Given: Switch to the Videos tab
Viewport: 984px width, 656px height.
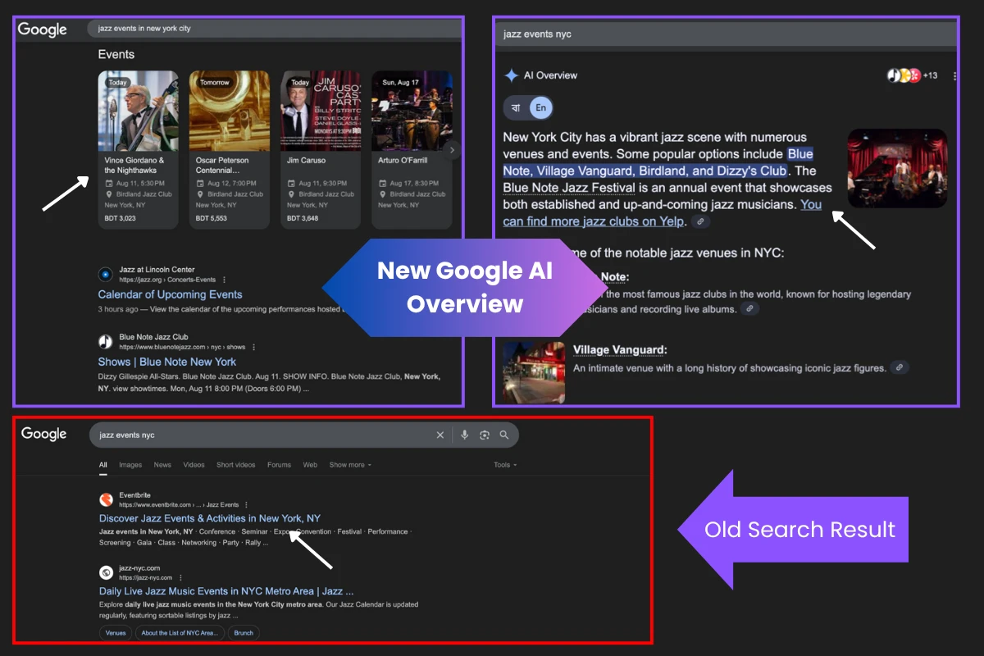Looking at the screenshot, I should pyautogui.click(x=194, y=465).
